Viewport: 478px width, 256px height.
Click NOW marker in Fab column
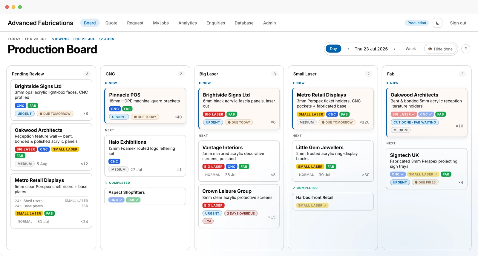(393, 83)
